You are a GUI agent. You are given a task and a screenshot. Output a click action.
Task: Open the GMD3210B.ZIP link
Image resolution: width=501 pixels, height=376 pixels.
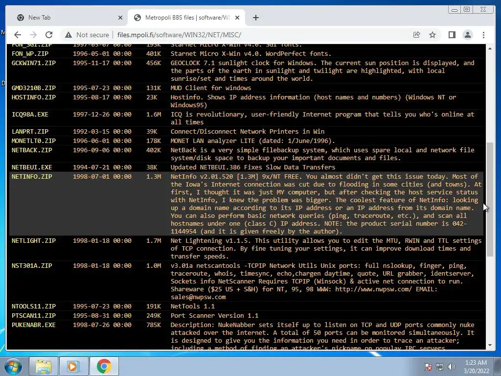tap(34, 88)
